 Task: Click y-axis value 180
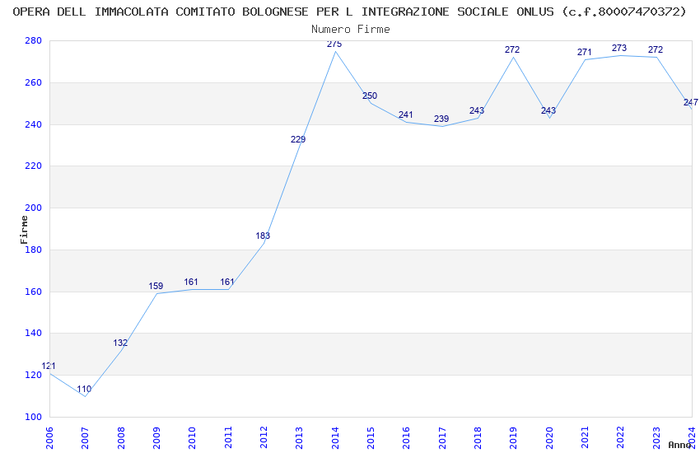(33, 250)
